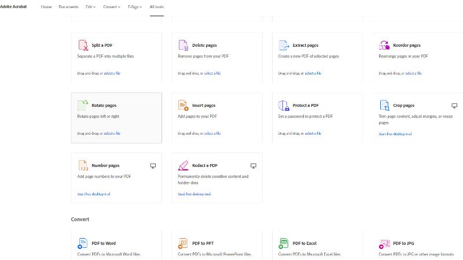Click 'select a file' under Reorder pages

click(x=413, y=73)
